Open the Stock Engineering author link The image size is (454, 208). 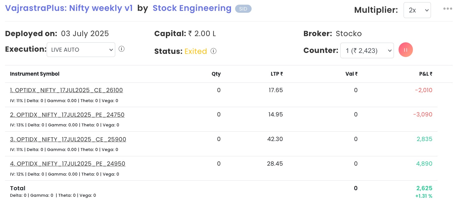192,8
